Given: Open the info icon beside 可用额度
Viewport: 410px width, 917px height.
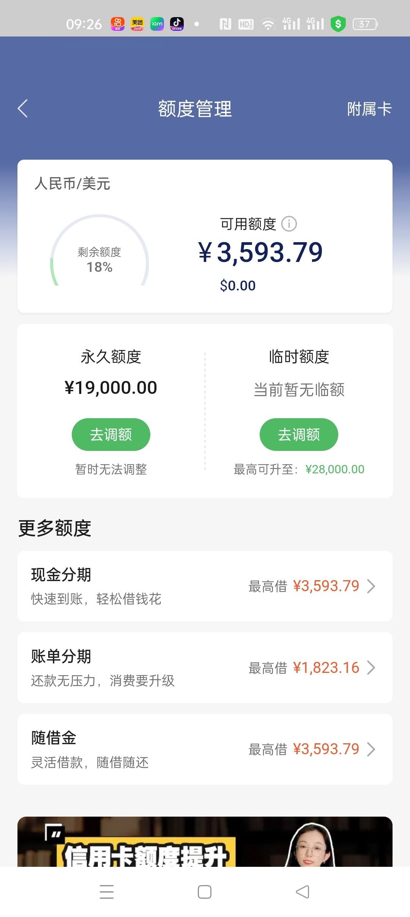Looking at the screenshot, I should [289, 224].
